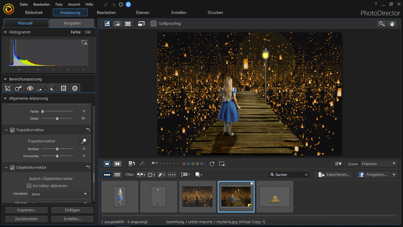Viewport: 403px width, 227px height.
Task: Click the red color label swatch
Action: click(x=184, y=164)
